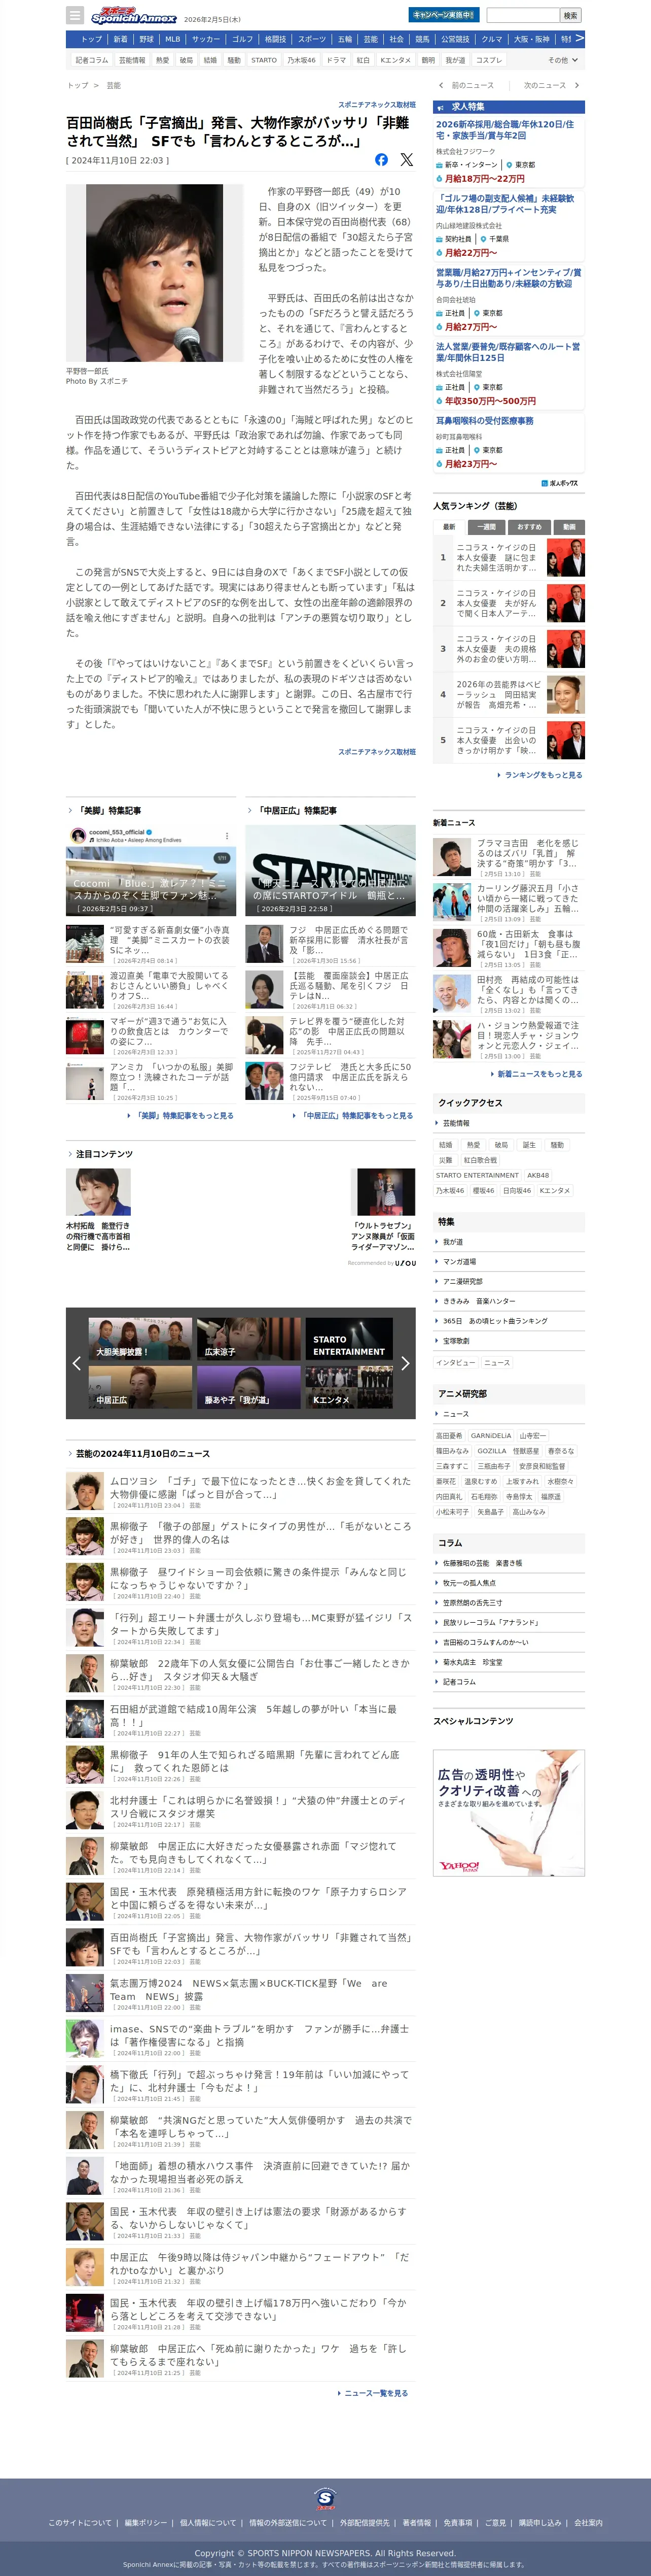
Task: Click the 求人特集 header icon
Action: click(x=440, y=107)
